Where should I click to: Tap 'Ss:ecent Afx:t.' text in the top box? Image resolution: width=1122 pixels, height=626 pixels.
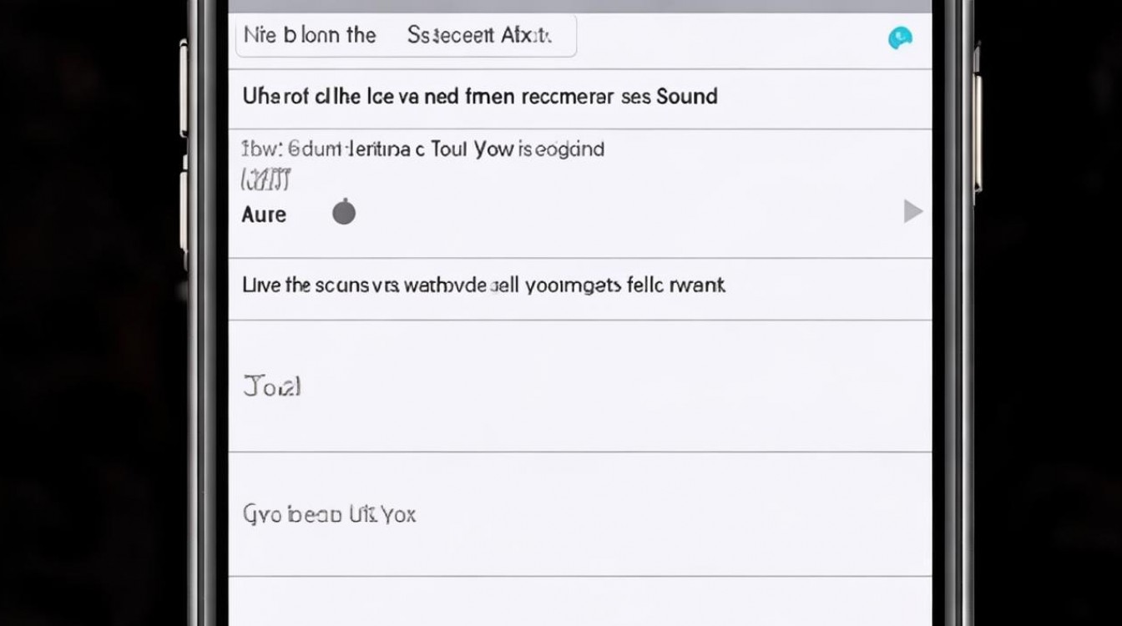[479, 35]
